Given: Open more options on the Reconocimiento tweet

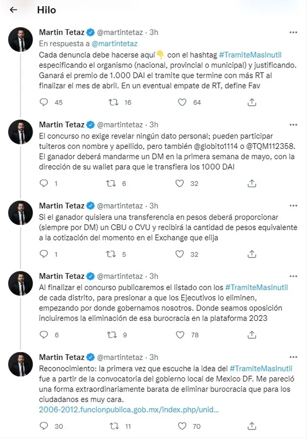Looking at the screenshot, I should click(293, 357).
